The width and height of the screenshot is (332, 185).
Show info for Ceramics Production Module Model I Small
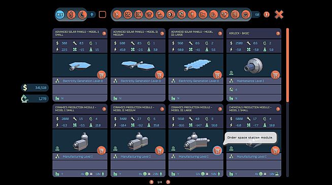coord(104,109)
